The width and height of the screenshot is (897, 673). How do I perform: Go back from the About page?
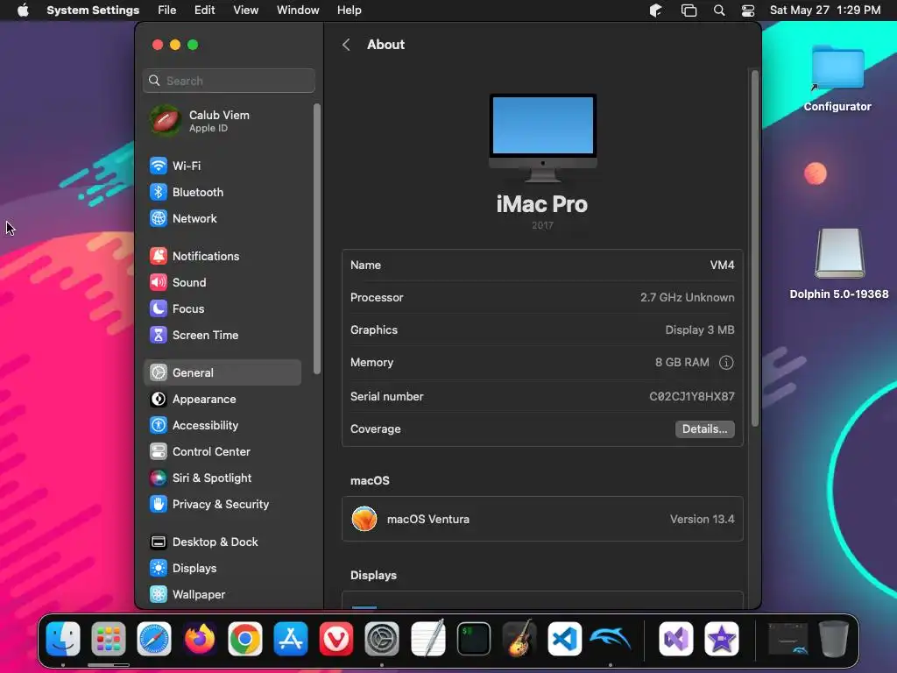(x=346, y=45)
